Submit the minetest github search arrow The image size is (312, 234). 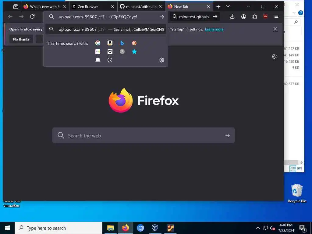[x=215, y=17]
